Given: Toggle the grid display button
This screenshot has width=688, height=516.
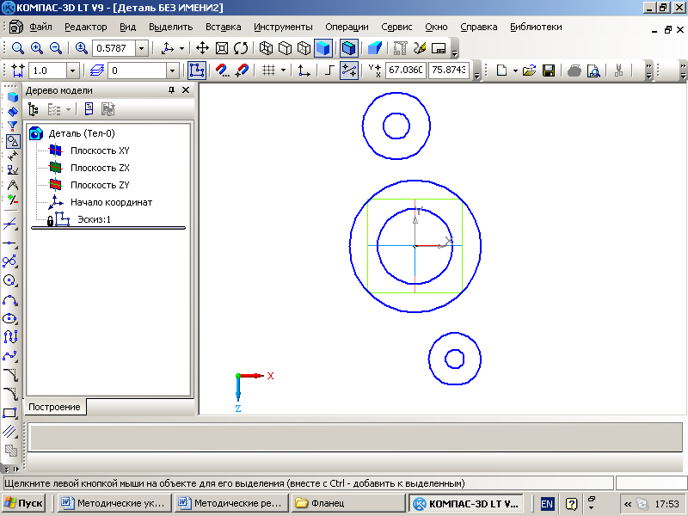Looking at the screenshot, I should 268,71.
